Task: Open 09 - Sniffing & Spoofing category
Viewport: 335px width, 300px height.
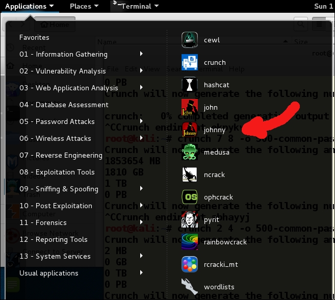Action: [59, 189]
